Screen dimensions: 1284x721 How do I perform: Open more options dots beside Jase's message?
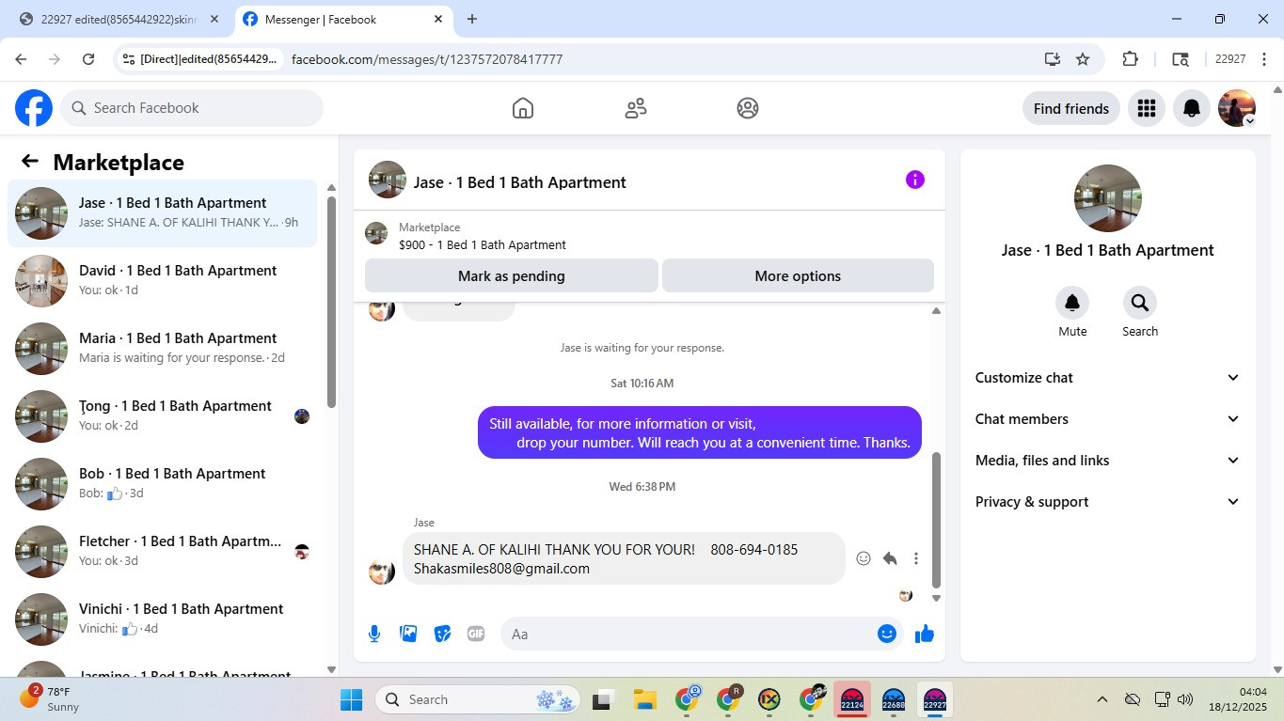pos(915,558)
